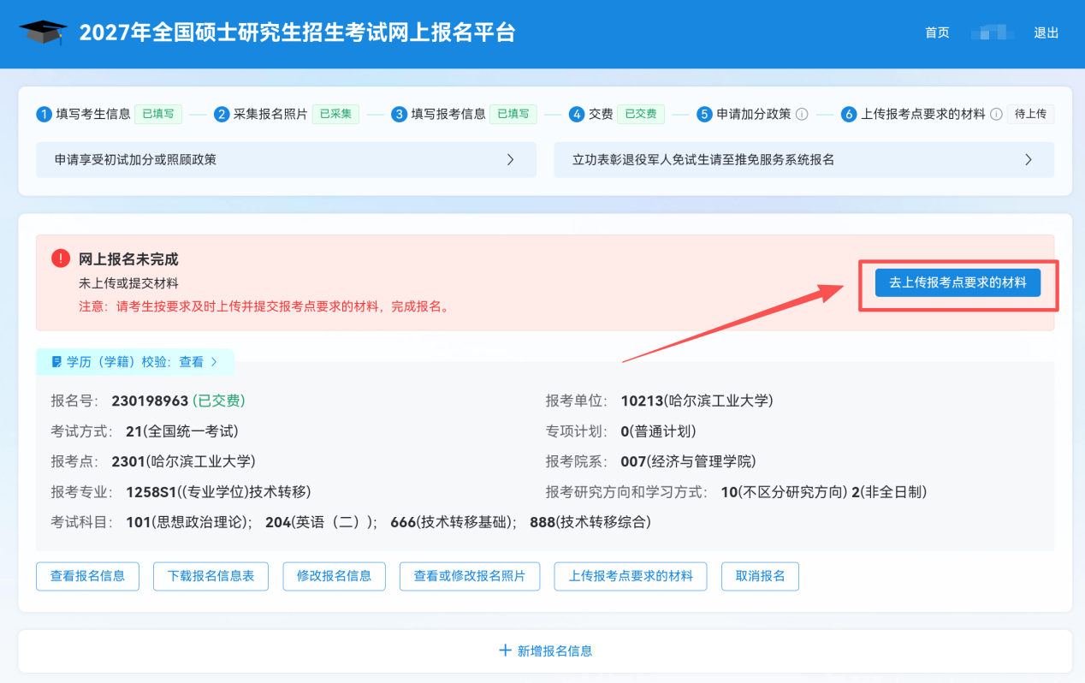Click blue 去上传报考点要求的材料 button
The image size is (1085, 683).
pyautogui.click(x=958, y=282)
